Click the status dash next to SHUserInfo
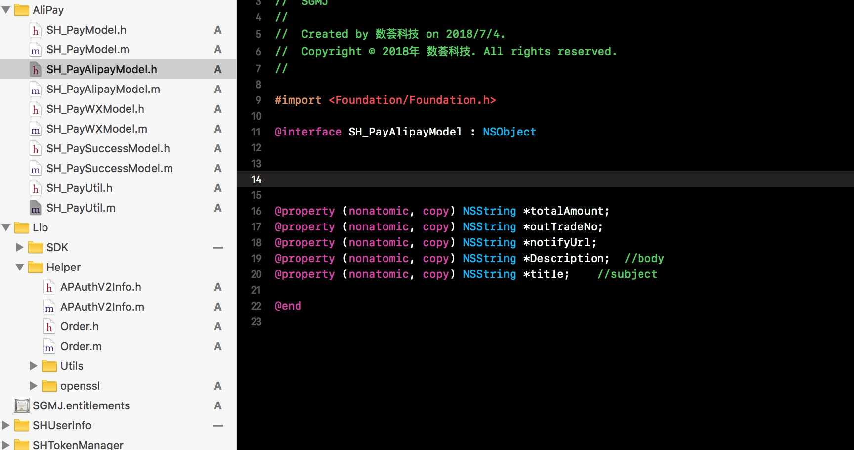 click(x=218, y=425)
